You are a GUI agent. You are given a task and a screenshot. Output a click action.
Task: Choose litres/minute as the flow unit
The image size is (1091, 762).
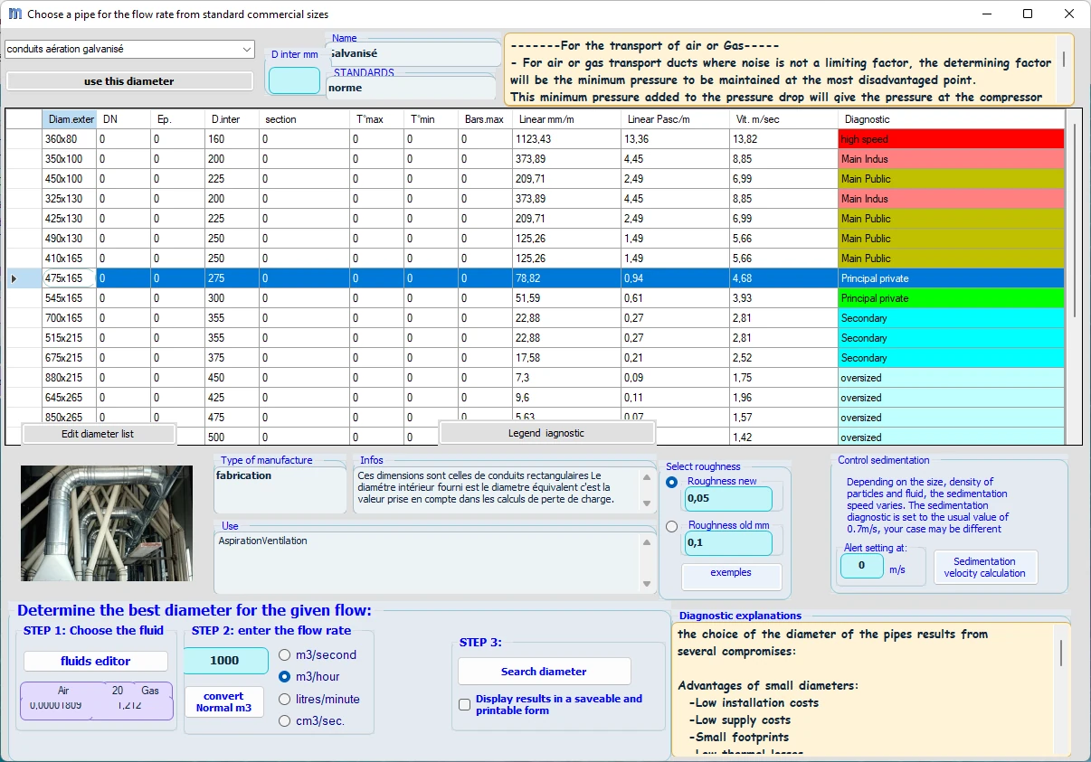pos(285,699)
